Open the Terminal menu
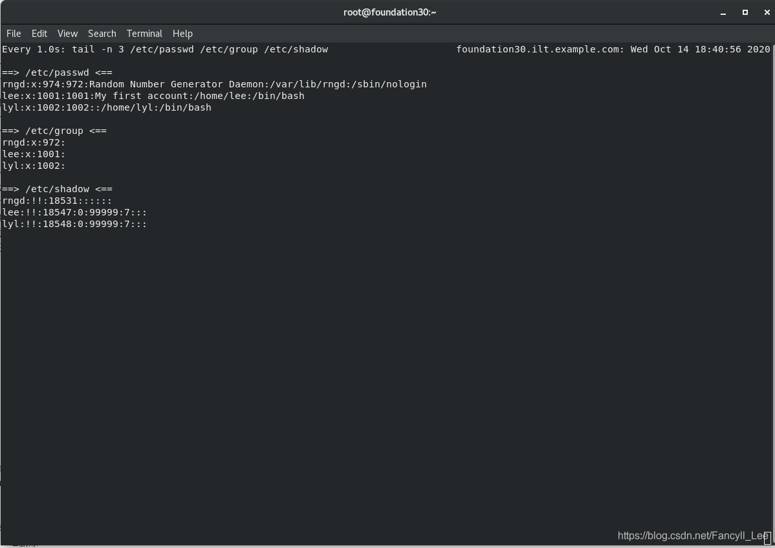This screenshot has height=548, width=775. [x=144, y=34]
